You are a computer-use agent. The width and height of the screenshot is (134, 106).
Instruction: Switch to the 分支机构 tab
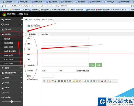coord(44,34)
